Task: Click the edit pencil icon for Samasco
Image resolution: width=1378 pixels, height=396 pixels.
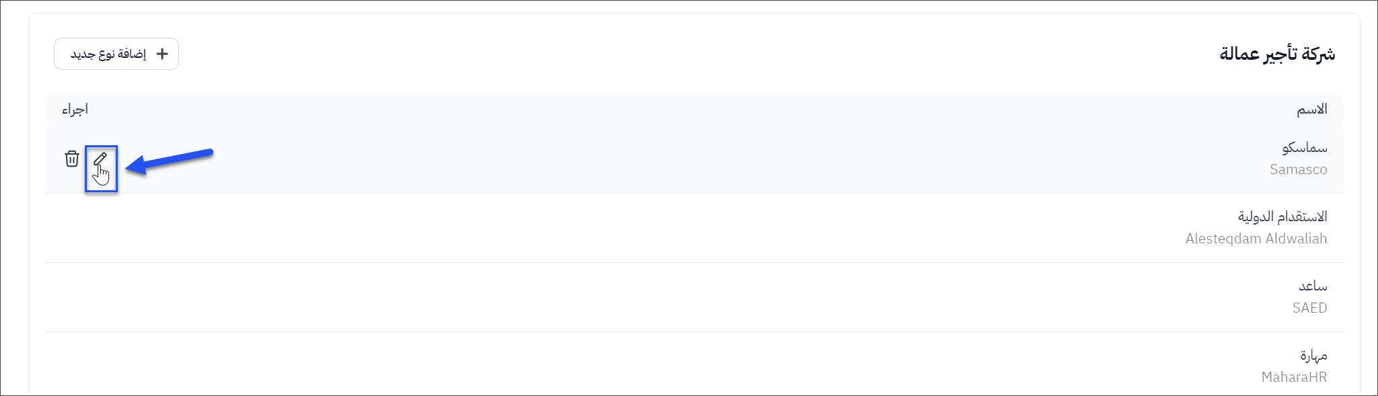Action: 100,158
